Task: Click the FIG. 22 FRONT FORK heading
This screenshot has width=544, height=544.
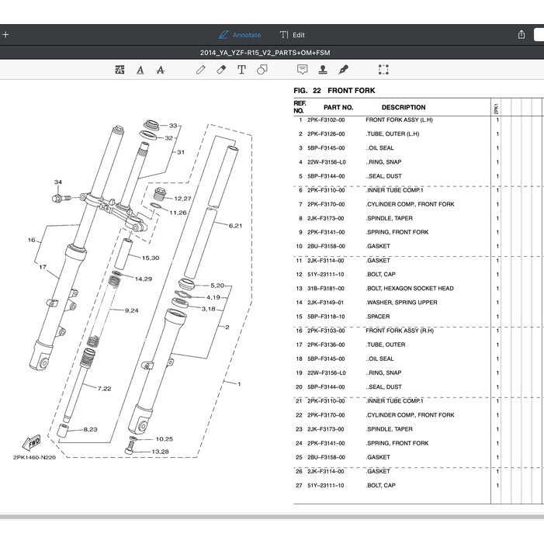Action: pos(334,91)
